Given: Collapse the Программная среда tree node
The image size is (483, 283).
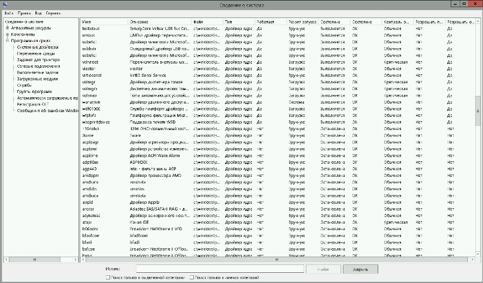Looking at the screenshot, I should coord(7,41).
